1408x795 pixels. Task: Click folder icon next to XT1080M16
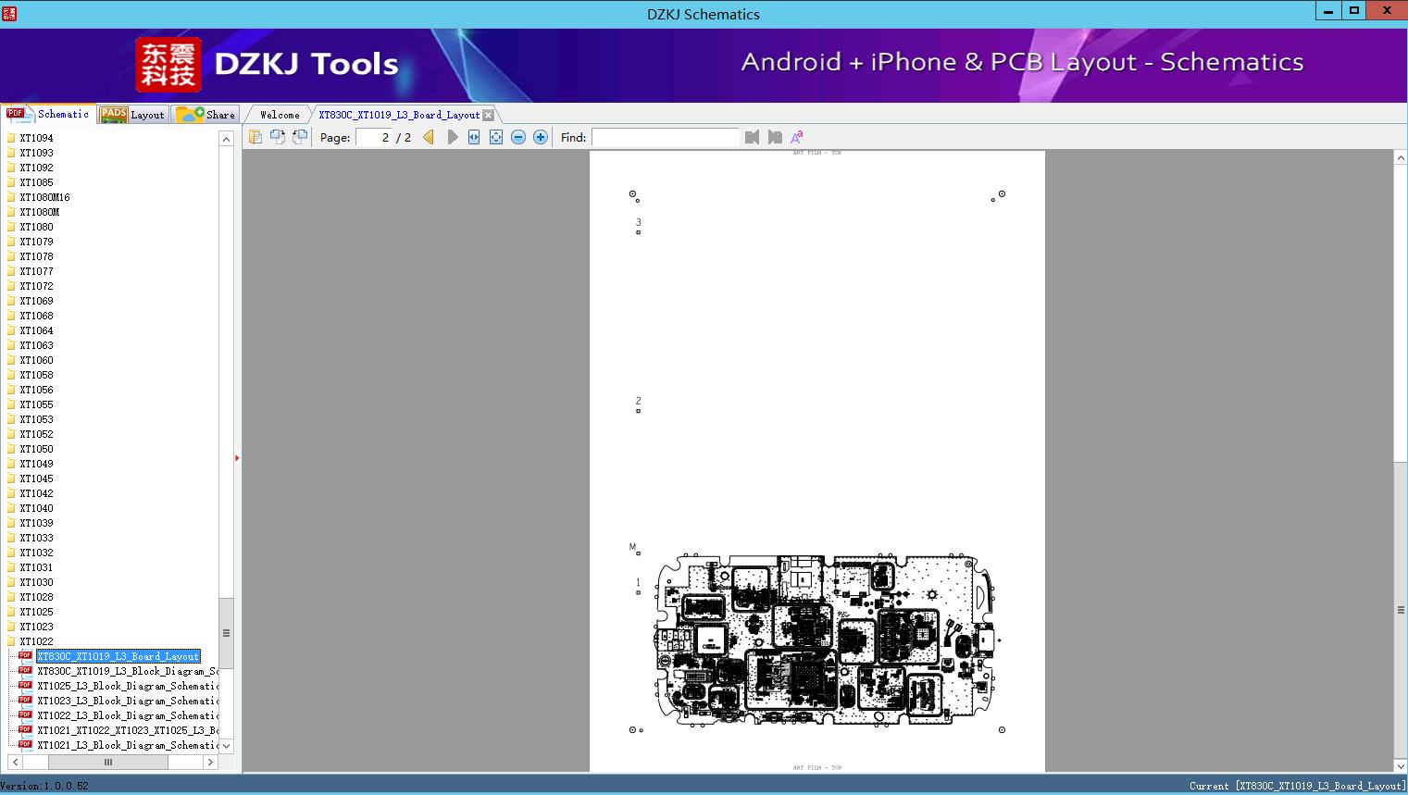(11, 197)
